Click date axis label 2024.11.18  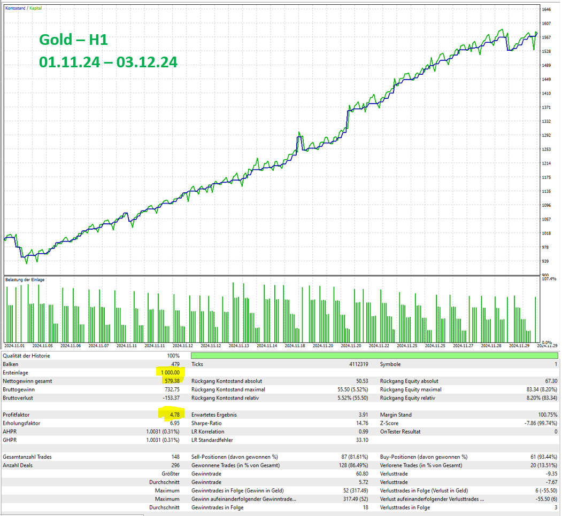point(295,346)
